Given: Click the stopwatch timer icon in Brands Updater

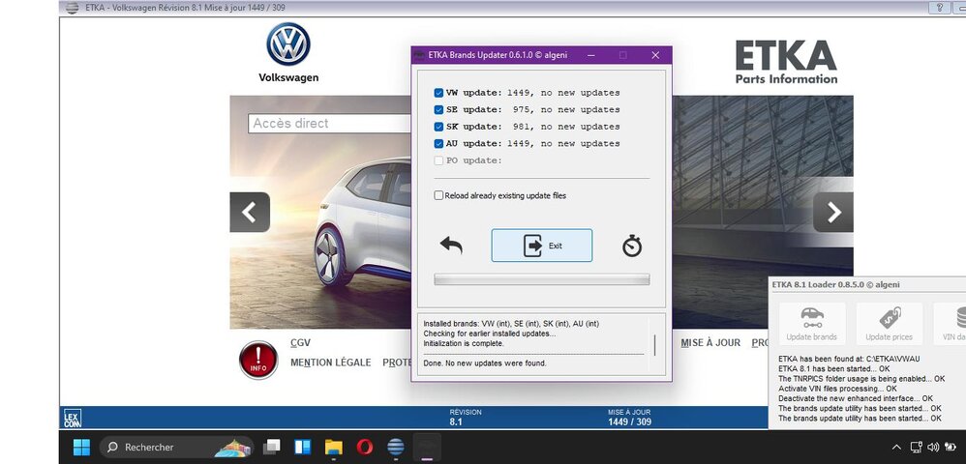Looking at the screenshot, I should pyautogui.click(x=631, y=246).
